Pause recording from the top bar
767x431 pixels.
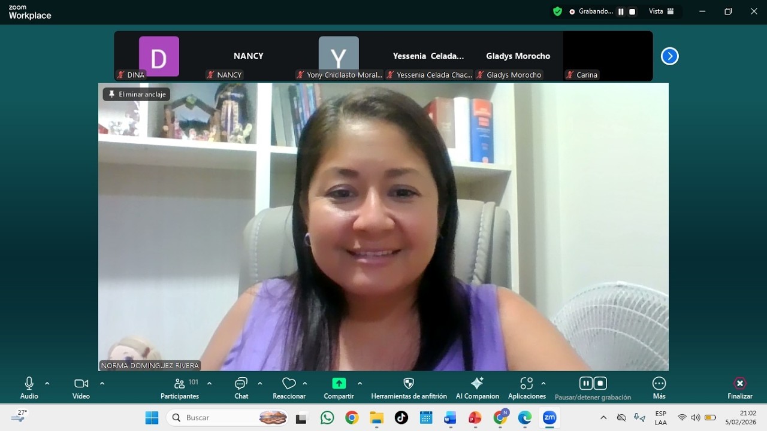pos(621,11)
